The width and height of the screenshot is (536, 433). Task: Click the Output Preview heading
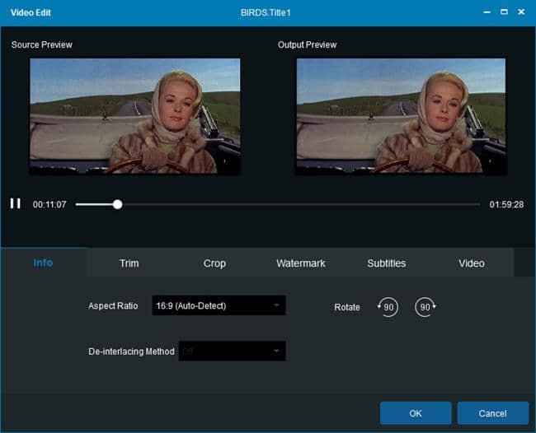pos(307,44)
